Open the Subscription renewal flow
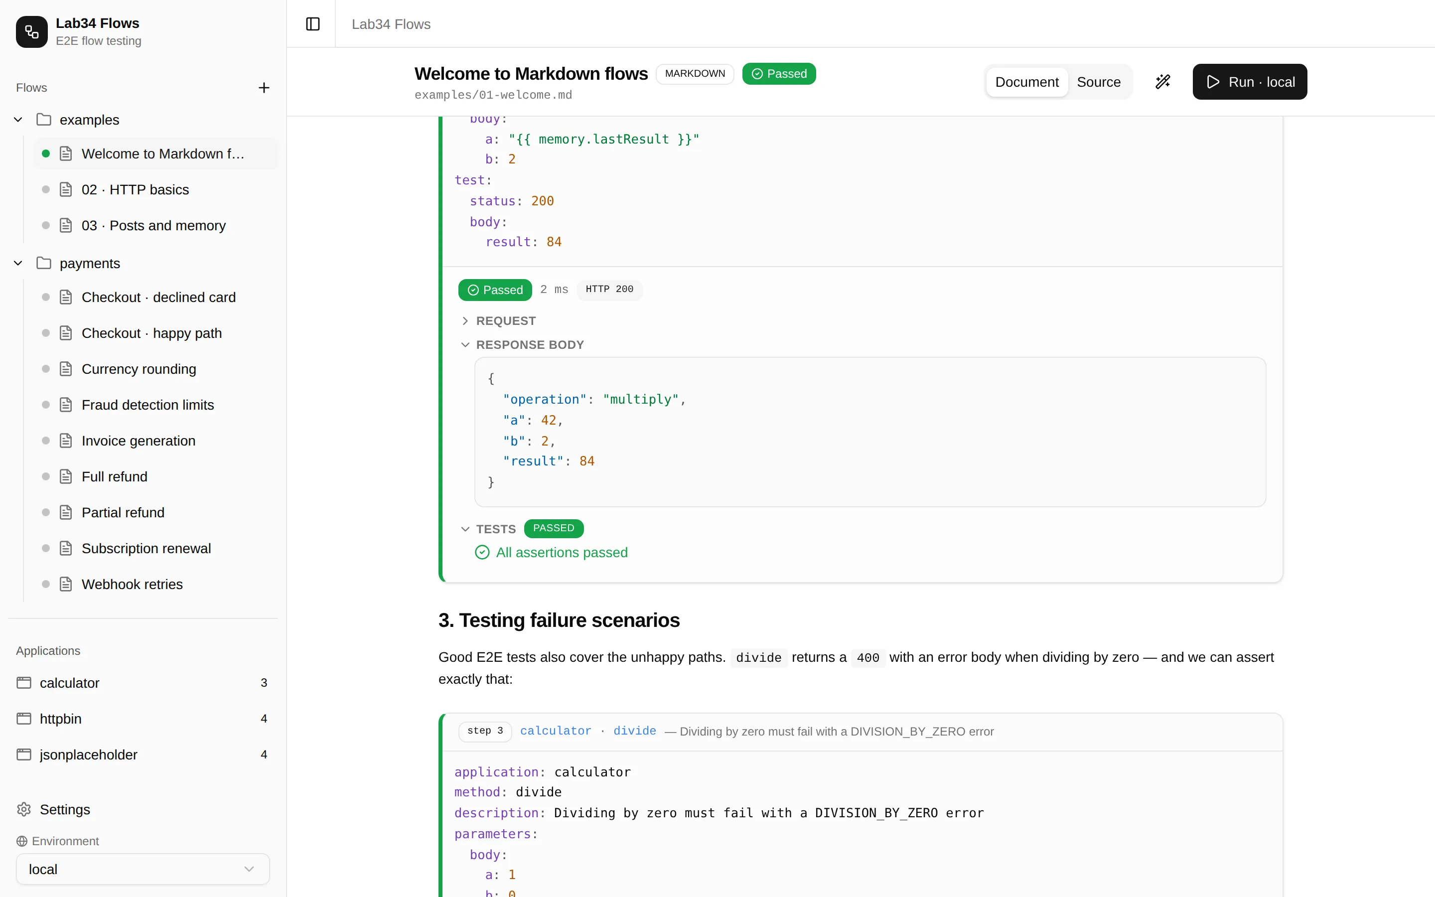Image resolution: width=1435 pixels, height=897 pixels. [x=156, y=548]
